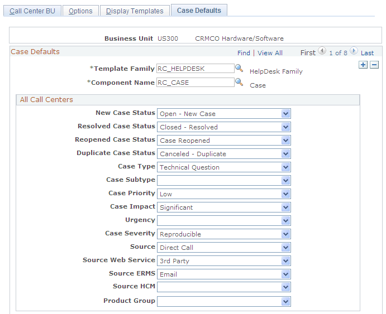Open Source Web Service dropdown

point(224,261)
